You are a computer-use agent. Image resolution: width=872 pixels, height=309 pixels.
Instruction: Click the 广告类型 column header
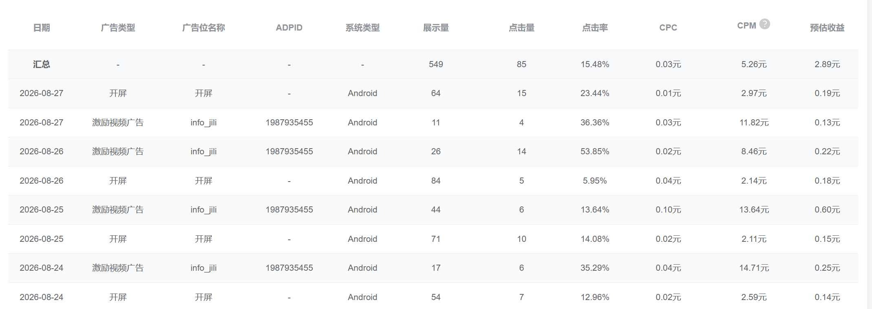(118, 28)
